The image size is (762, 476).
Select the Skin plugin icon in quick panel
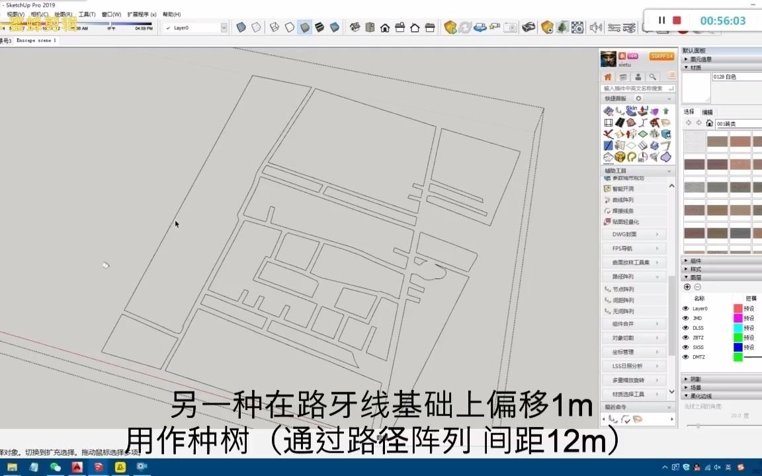(631, 110)
